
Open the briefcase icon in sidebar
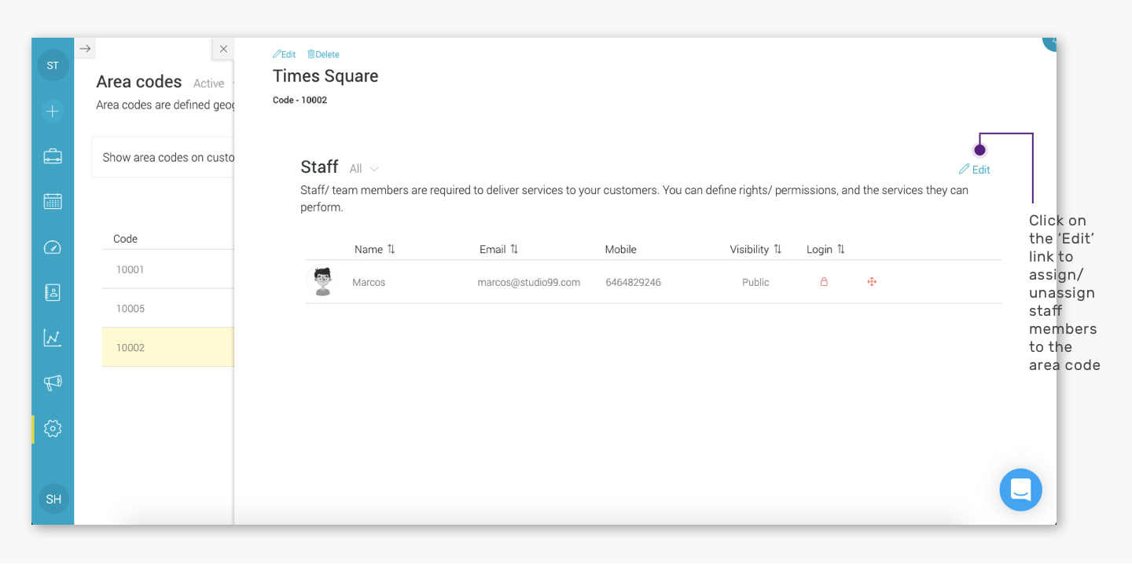[53, 156]
